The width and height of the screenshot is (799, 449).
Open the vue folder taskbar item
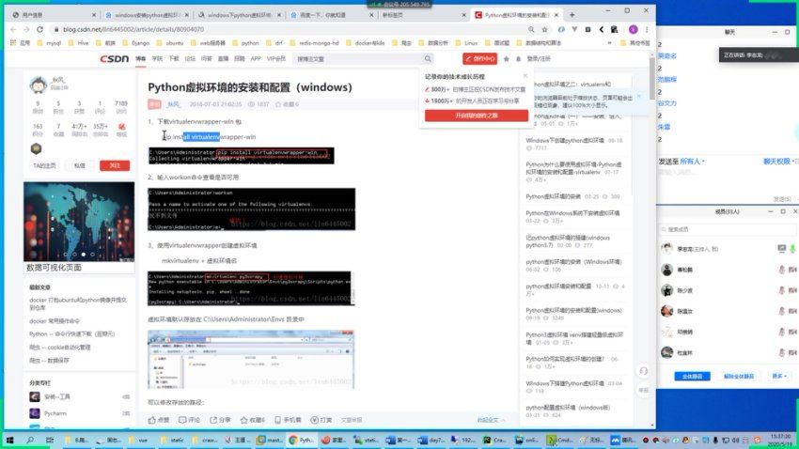pyautogui.click(x=138, y=440)
